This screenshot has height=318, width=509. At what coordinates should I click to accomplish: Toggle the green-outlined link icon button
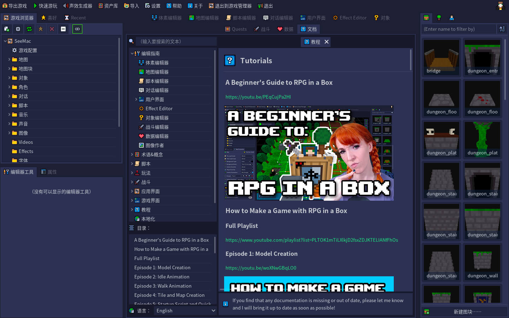(77, 29)
